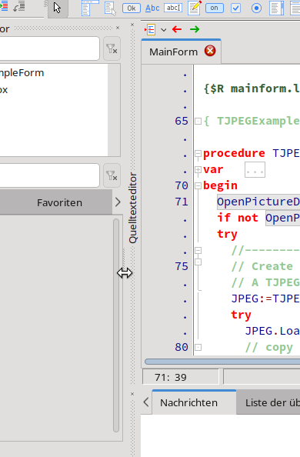Image resolution: width=300 pixels, height=457 pixels.
Task: Choose the TEdit 'abc' component
Action: pyautogui.click(x=173, y=8)
